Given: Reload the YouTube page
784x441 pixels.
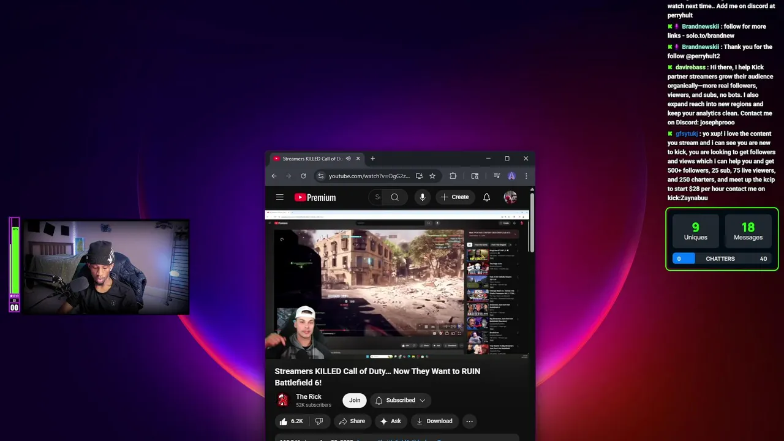Looking at the screenshot, I should [x=303, y=176].
